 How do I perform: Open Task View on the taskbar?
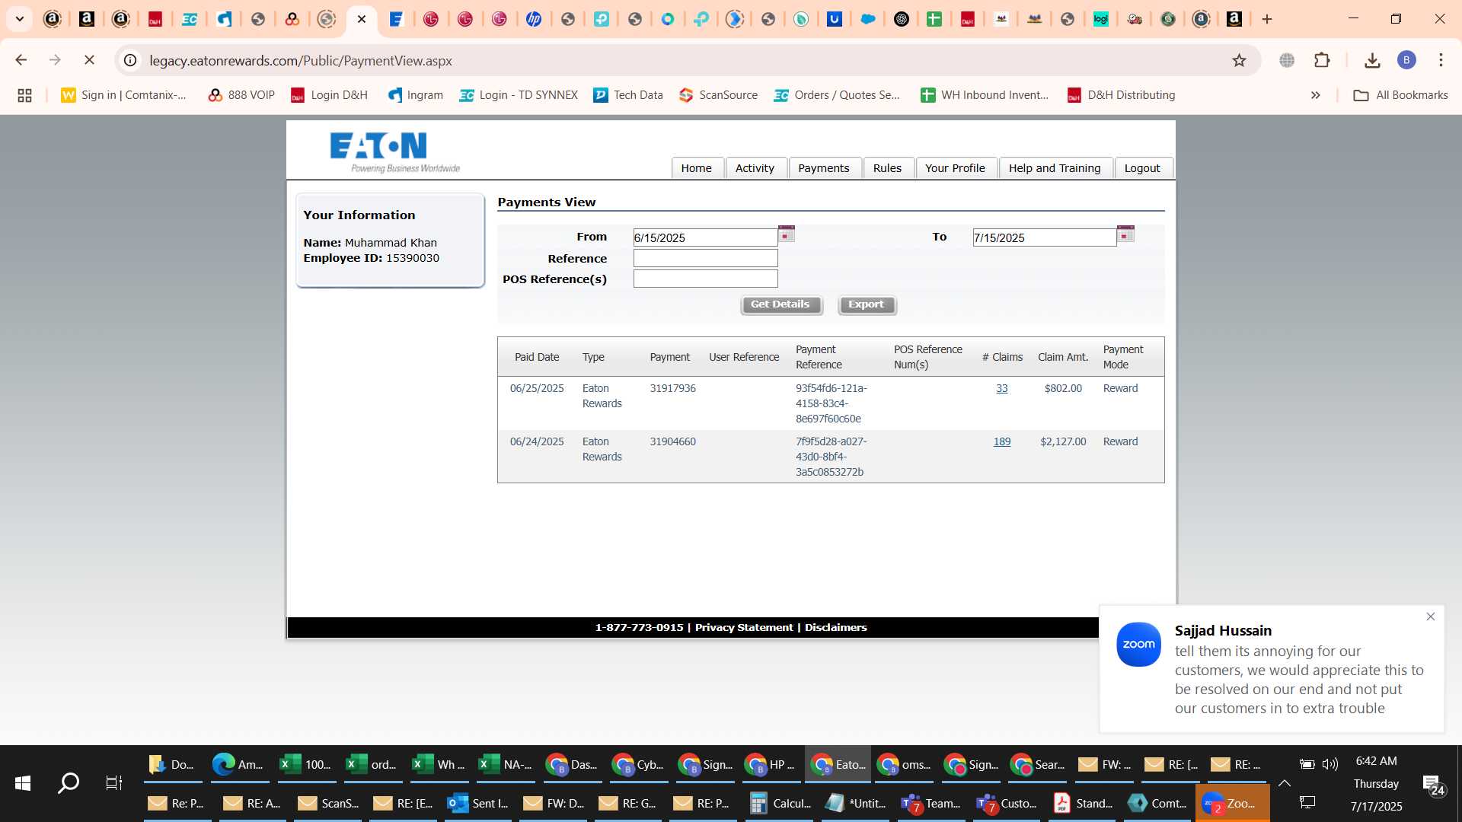click(113, 783)
